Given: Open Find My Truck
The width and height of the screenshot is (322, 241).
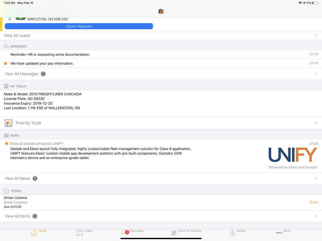Looking at the screenshot, I should [x=161, y=123].
